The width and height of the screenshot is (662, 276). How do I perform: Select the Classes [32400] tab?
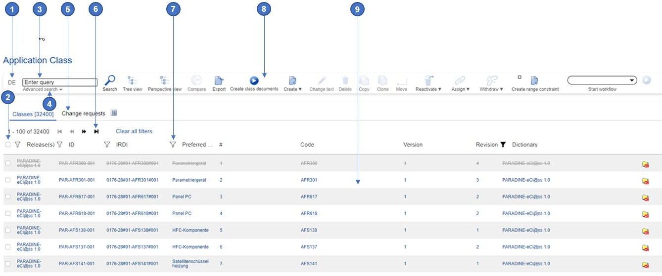[33, 114]
